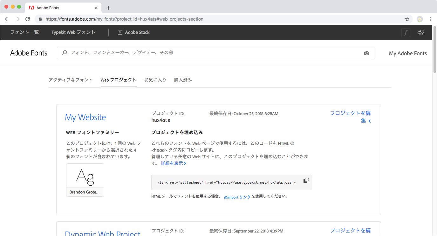Viewport: 437px width, 236px height.
Task: Click the WEB フォントファミリー heading
Action: click(x=92, y=132)
